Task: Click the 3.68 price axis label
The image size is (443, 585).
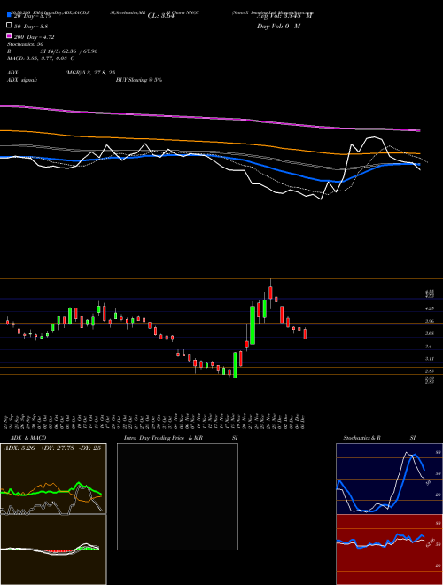Action: point(430,333)
